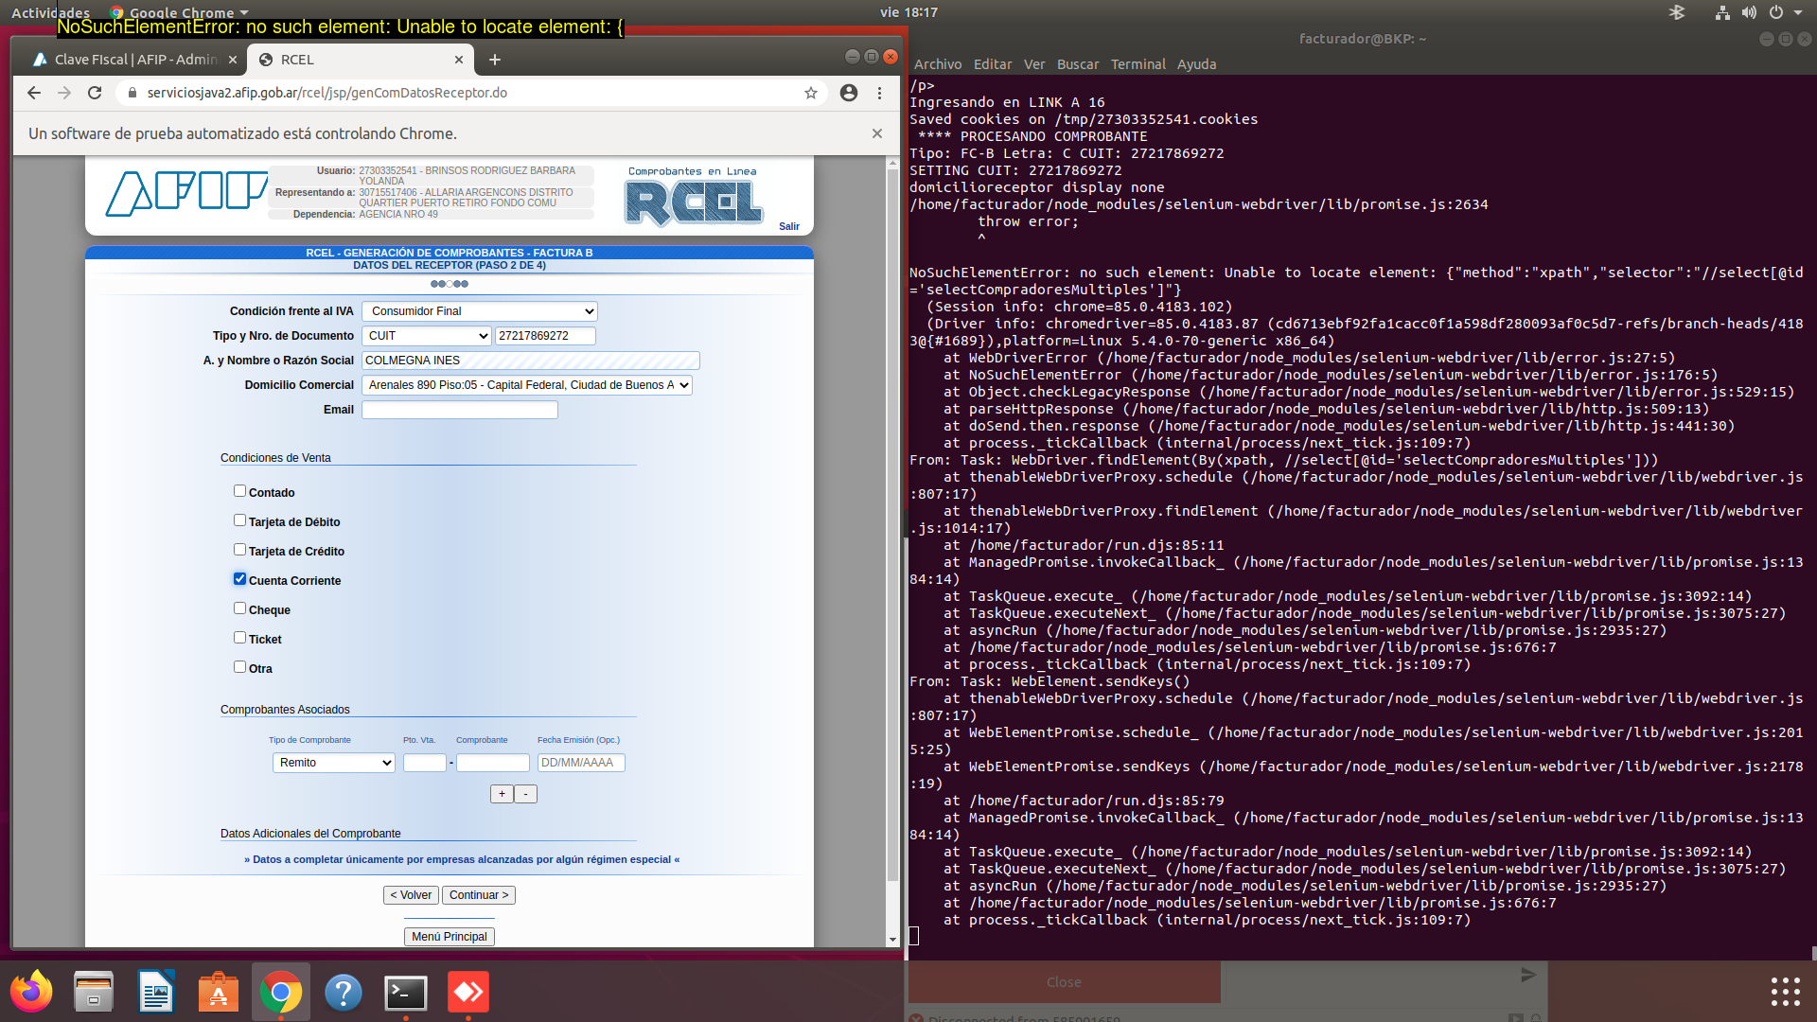Open the Help icon in the dock
Screen dimensions: 1817x1022
344,992
